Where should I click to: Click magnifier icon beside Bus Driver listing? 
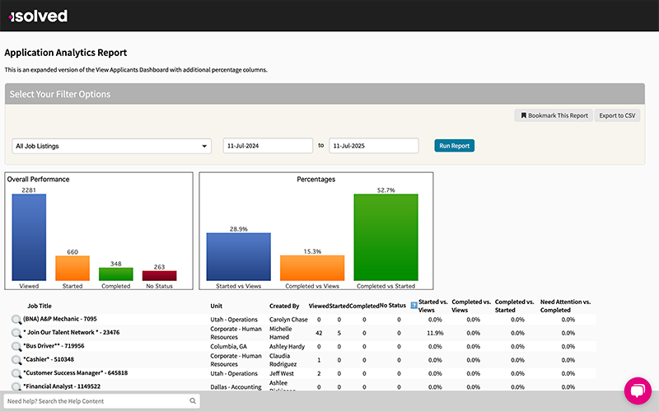click(x=16, y=347)
